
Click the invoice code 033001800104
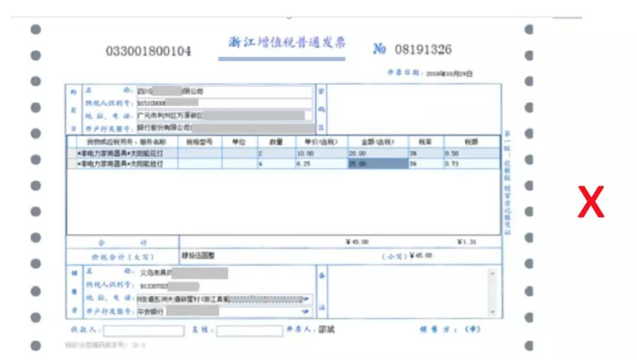tap(148, 51)
